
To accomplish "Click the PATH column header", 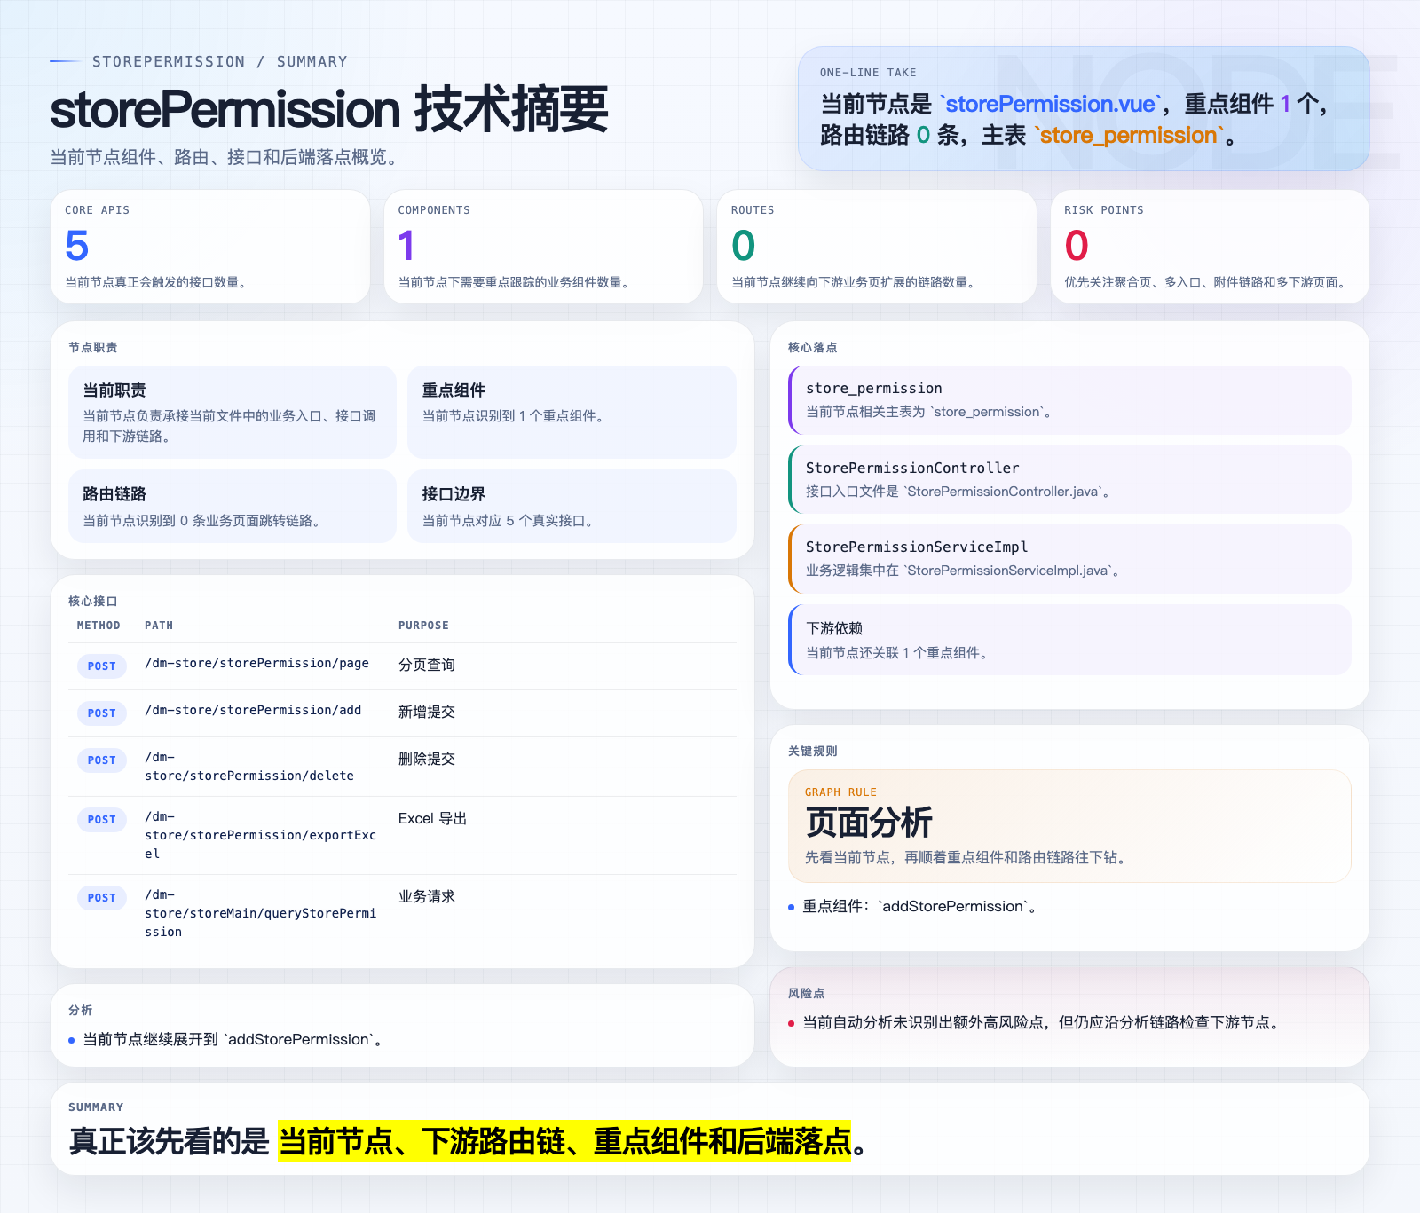I will click(x=159, y=626).
